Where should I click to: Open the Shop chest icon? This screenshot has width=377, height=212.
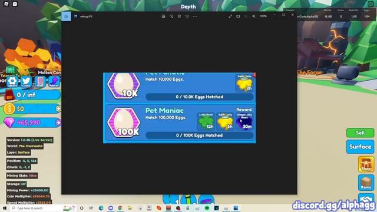366,164
